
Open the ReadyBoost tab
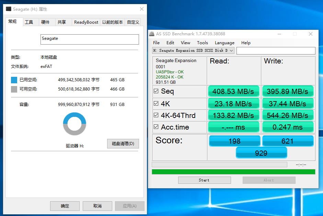(x=85, y=22)
